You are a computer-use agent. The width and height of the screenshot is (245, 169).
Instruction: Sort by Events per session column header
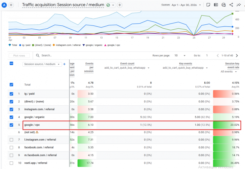(89, 67)
